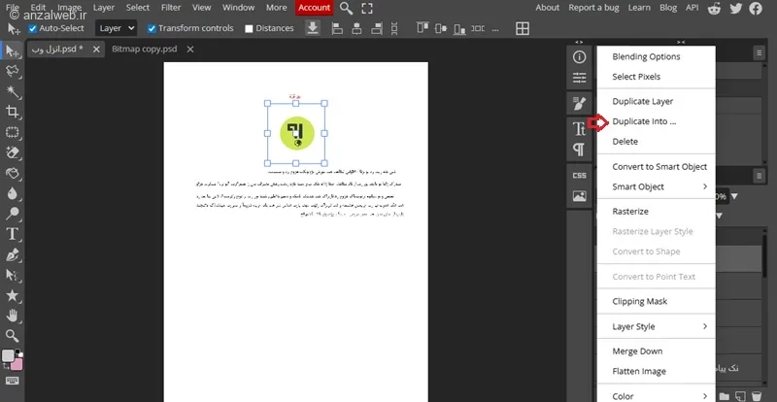Select the star Custom Shape tool
The image size is (777, 402).
click(13, 295)
